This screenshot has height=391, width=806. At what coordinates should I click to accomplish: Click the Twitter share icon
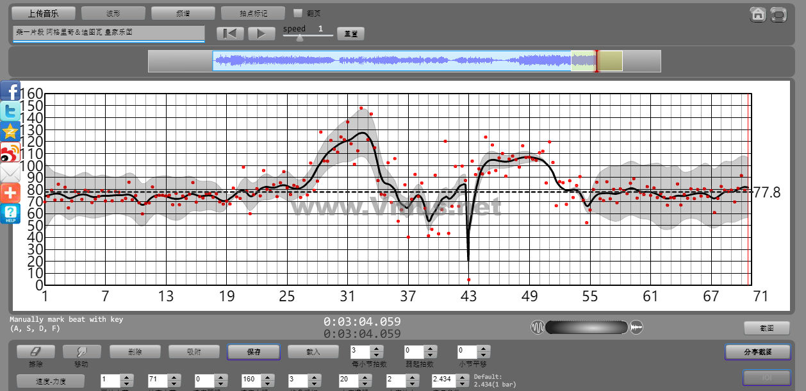[x=10, y=112]
